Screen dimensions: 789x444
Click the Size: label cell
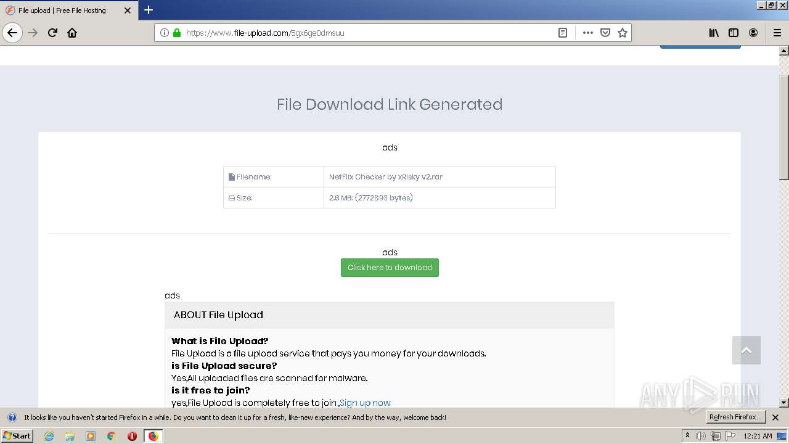point(274,198)
